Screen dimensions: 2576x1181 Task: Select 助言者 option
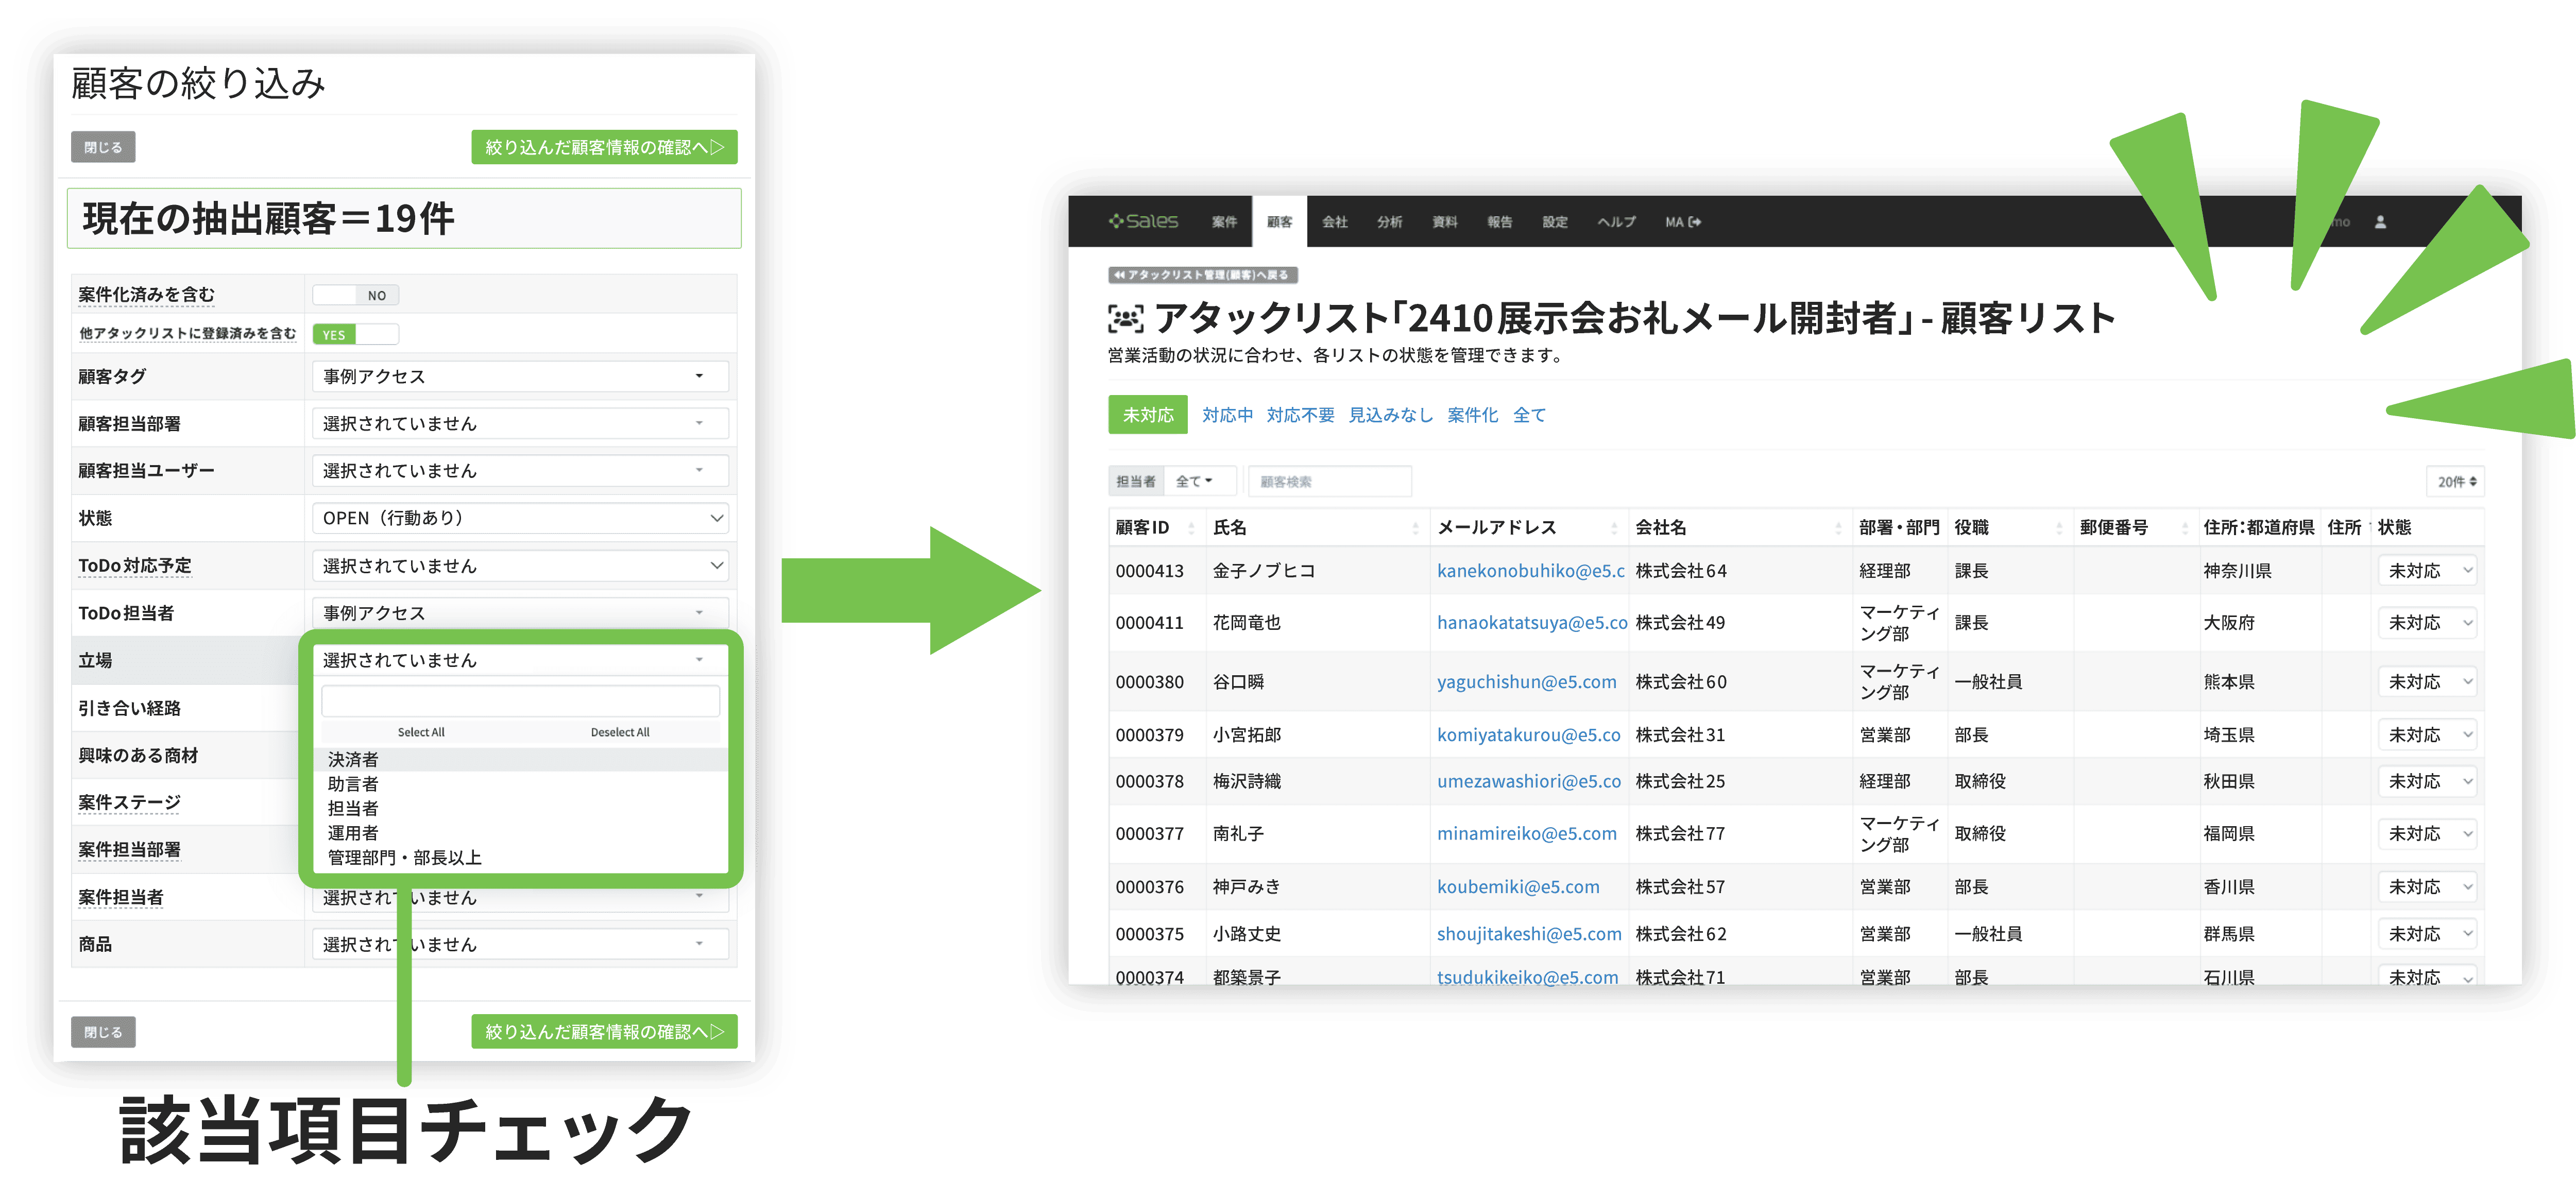tap(521, 784)
